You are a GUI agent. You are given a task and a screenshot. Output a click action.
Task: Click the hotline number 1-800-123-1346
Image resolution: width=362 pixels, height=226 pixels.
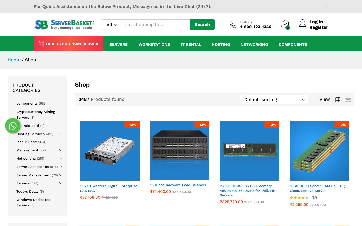point(256,27)
